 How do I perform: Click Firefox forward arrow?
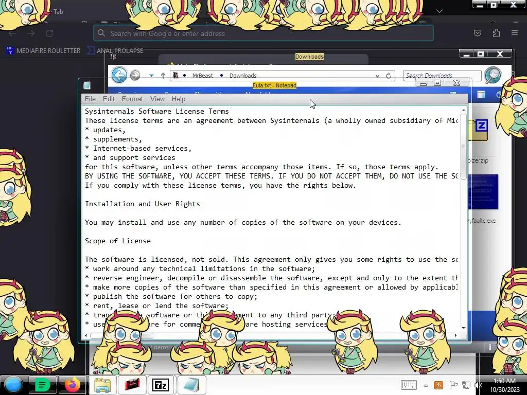(31, 33)
